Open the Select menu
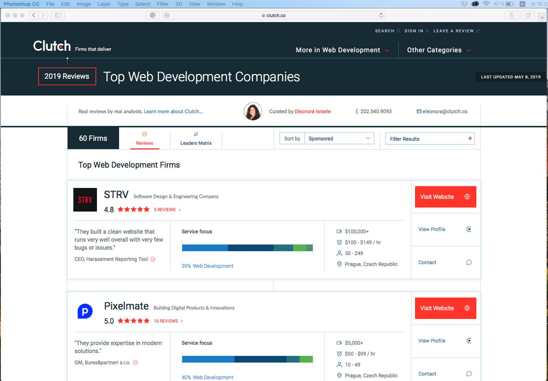The width and height of the screenshot is (548, 381). pos(142,4)
